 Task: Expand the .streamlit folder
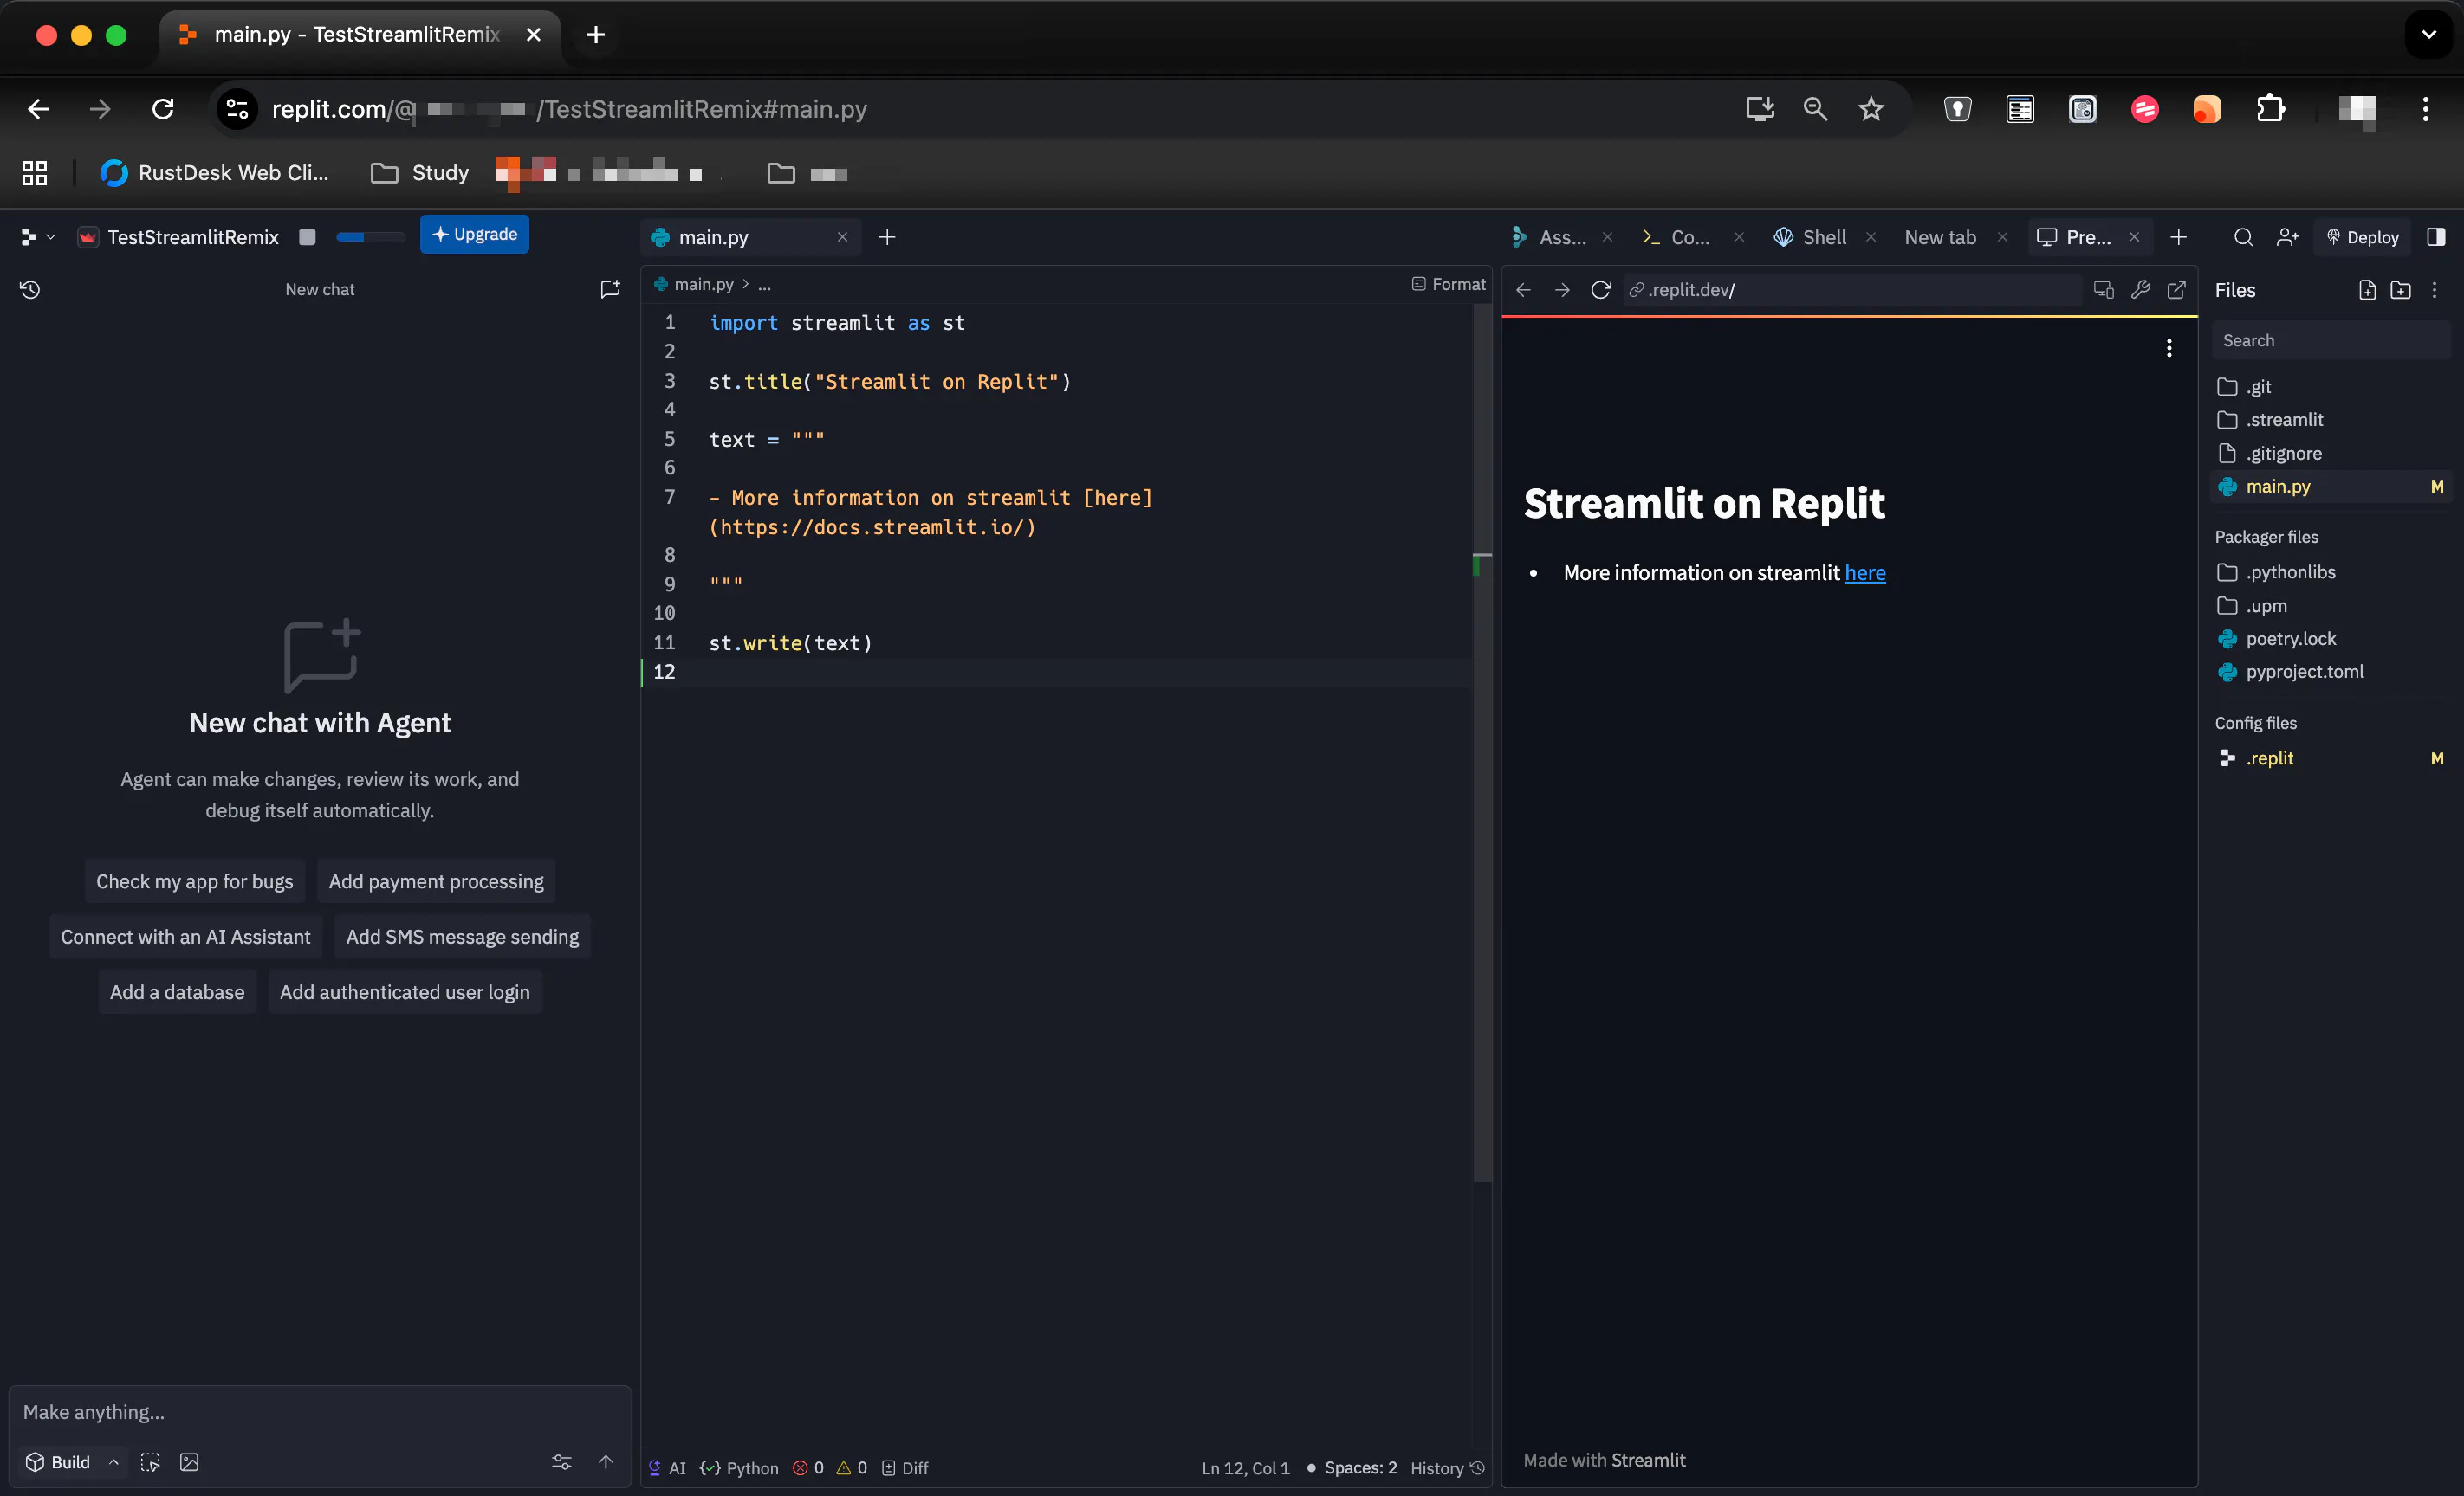pyautogui.click(x=2330, y=420)
